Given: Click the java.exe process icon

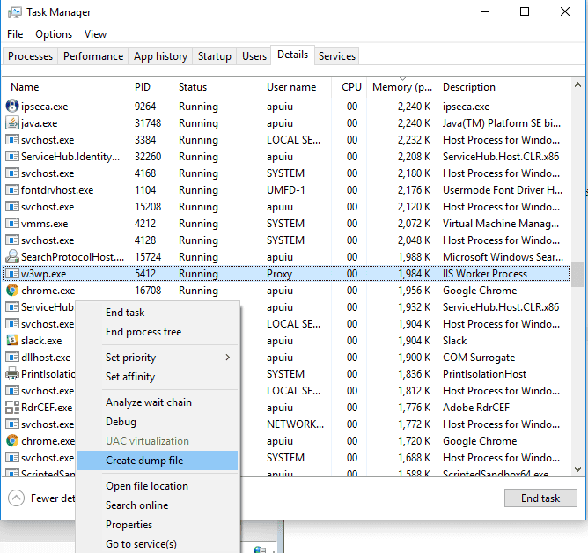Looking at the screenshot, I should (x=13, y=123).
